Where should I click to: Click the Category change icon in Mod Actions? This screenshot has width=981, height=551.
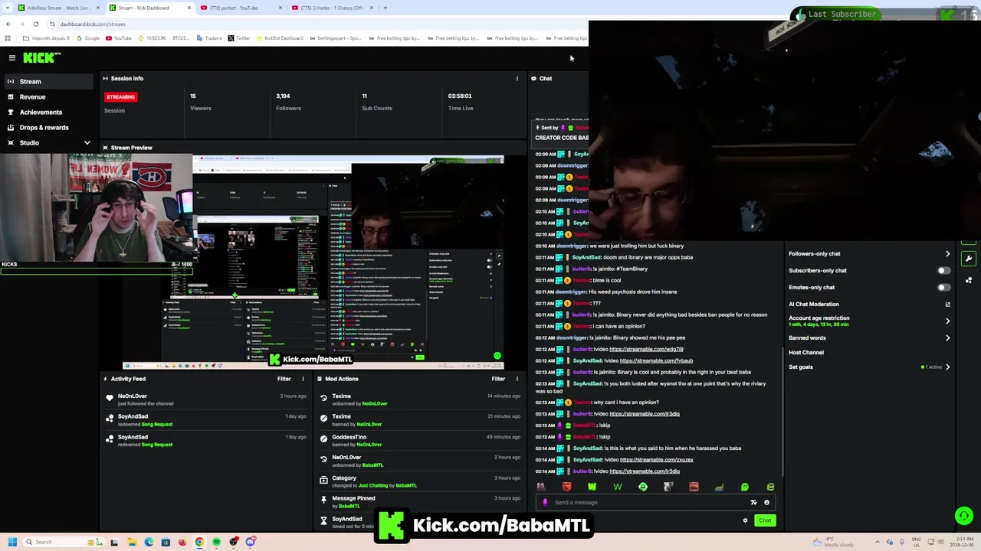(323, 481)
